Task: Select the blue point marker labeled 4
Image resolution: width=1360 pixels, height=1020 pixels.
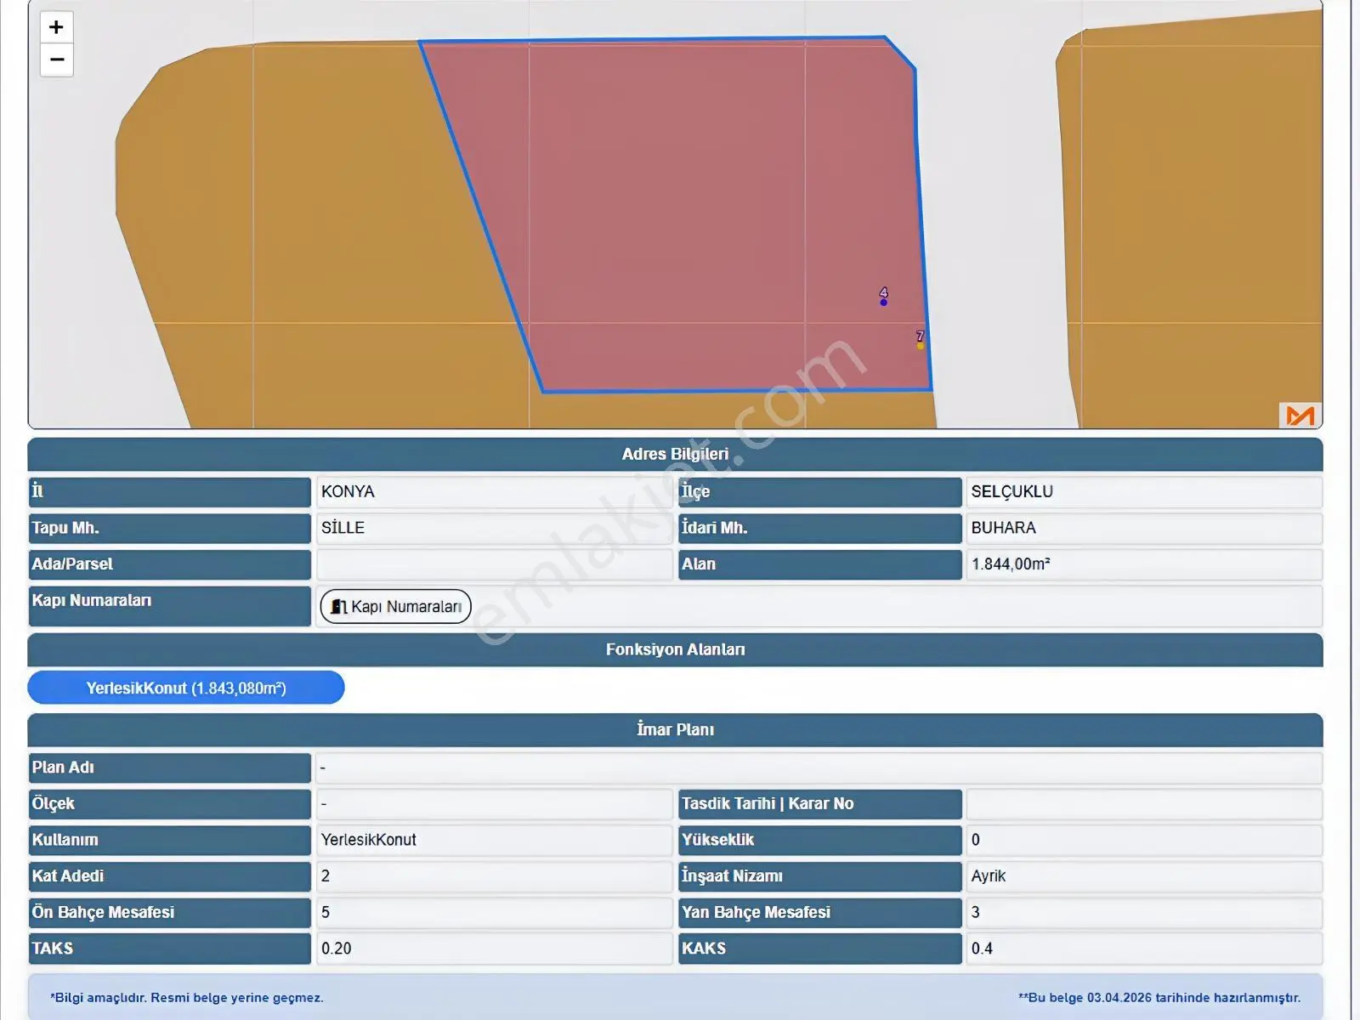Action: 883,302
